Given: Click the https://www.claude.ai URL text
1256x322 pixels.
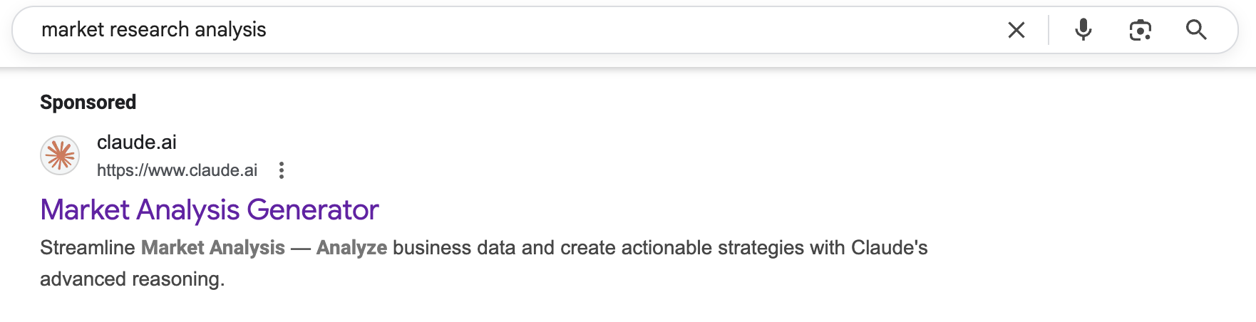Looking at the screenshot, I should (177, 170).
